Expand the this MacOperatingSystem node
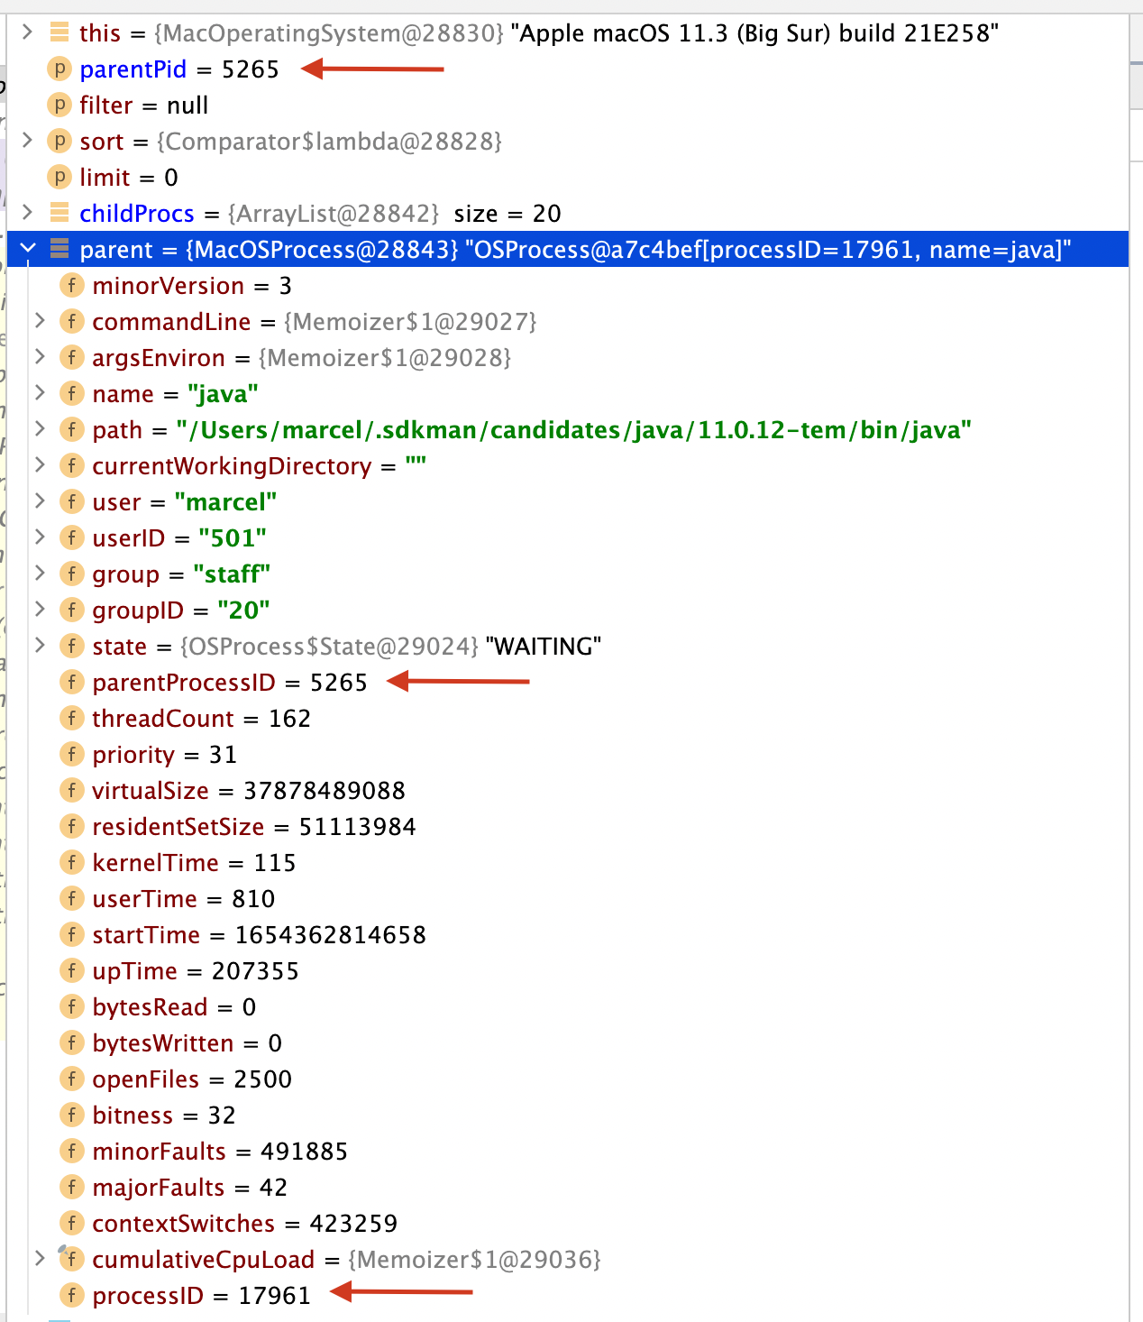Screen dimensions: 1143x1322 tap(27, 32)
